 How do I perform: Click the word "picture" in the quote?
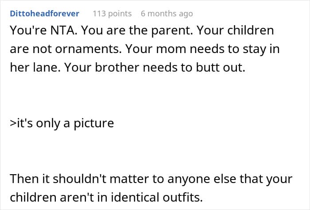click(93, 122)
